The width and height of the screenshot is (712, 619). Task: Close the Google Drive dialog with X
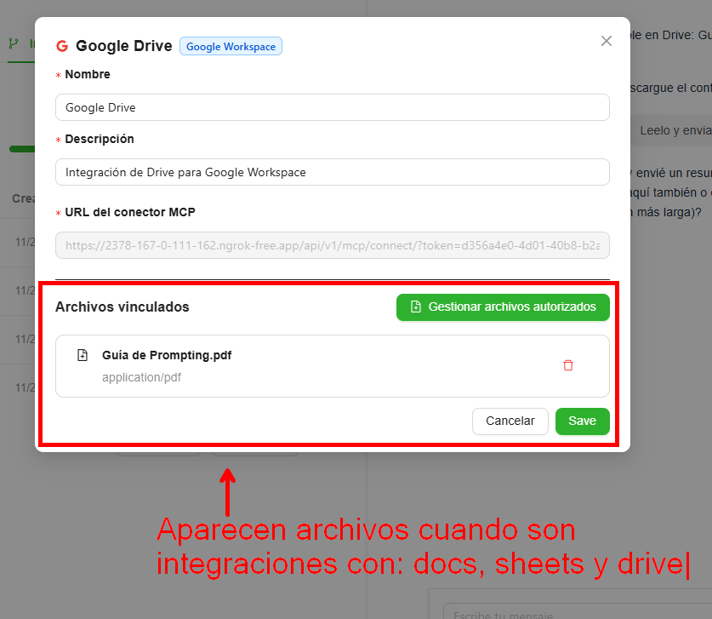(x=607, y=41)
